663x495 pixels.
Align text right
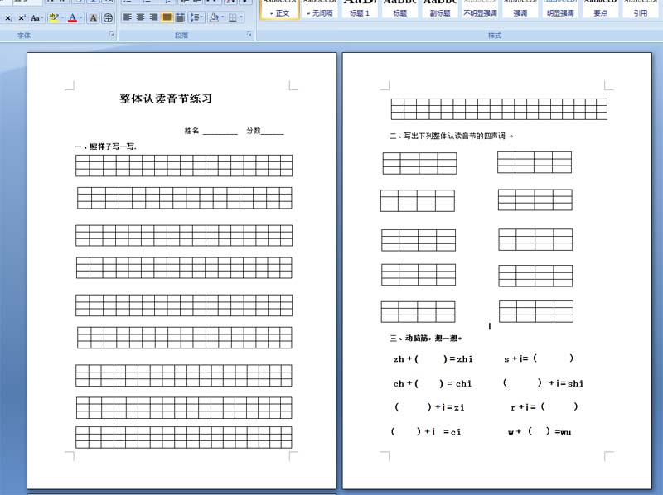[x=153, y=17]
